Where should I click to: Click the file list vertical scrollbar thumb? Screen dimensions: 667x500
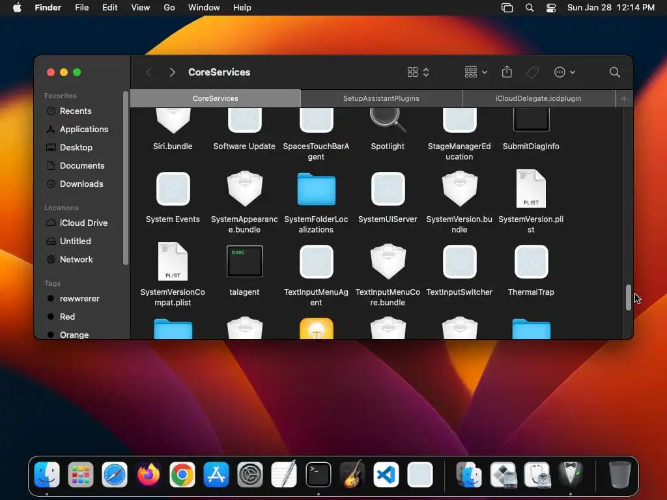pos(629,297)
